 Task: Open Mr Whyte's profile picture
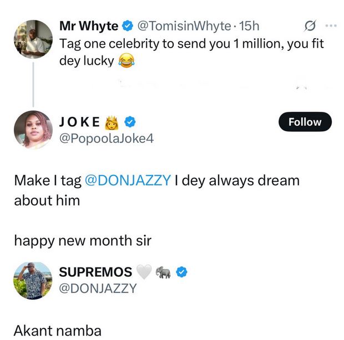point(33,39)
